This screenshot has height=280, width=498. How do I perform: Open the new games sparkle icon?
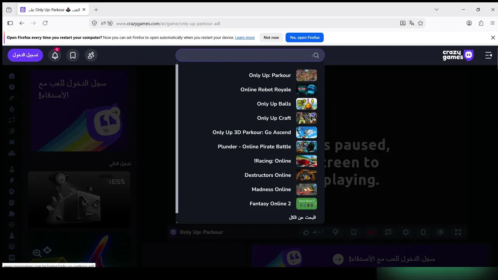coord(12,98)
